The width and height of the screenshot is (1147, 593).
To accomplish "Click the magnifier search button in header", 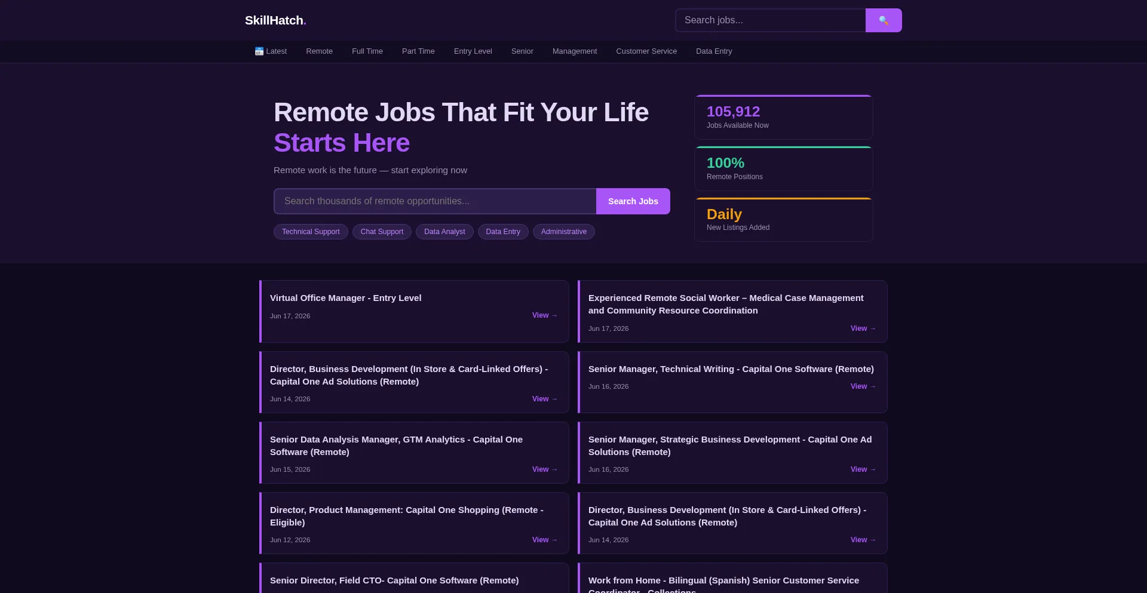I will [884, 20].
